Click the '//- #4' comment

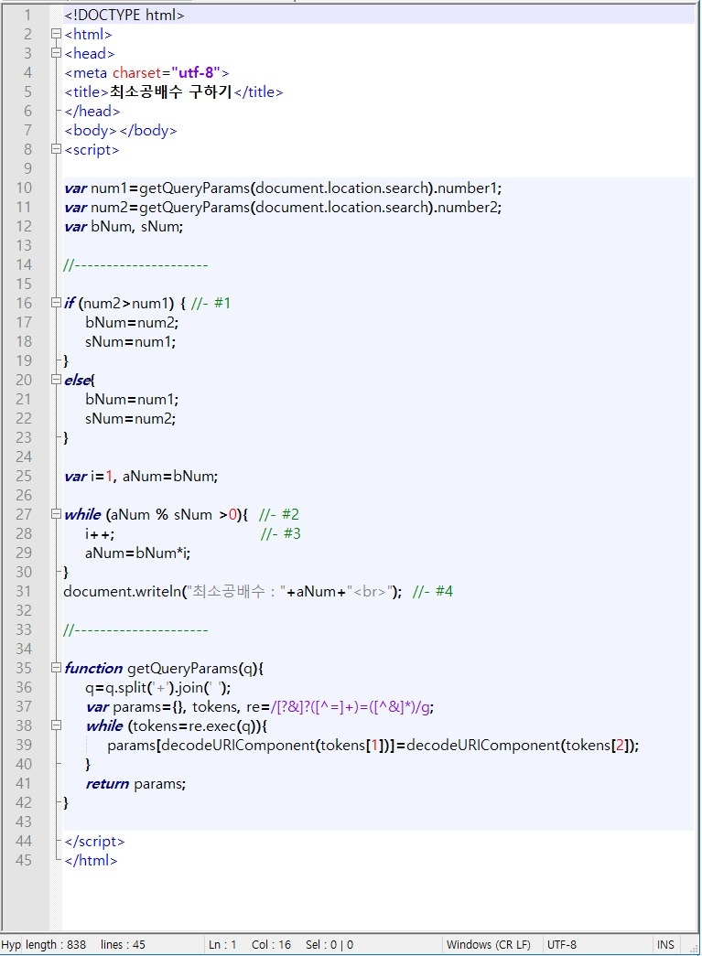click(x=433, y=591)
